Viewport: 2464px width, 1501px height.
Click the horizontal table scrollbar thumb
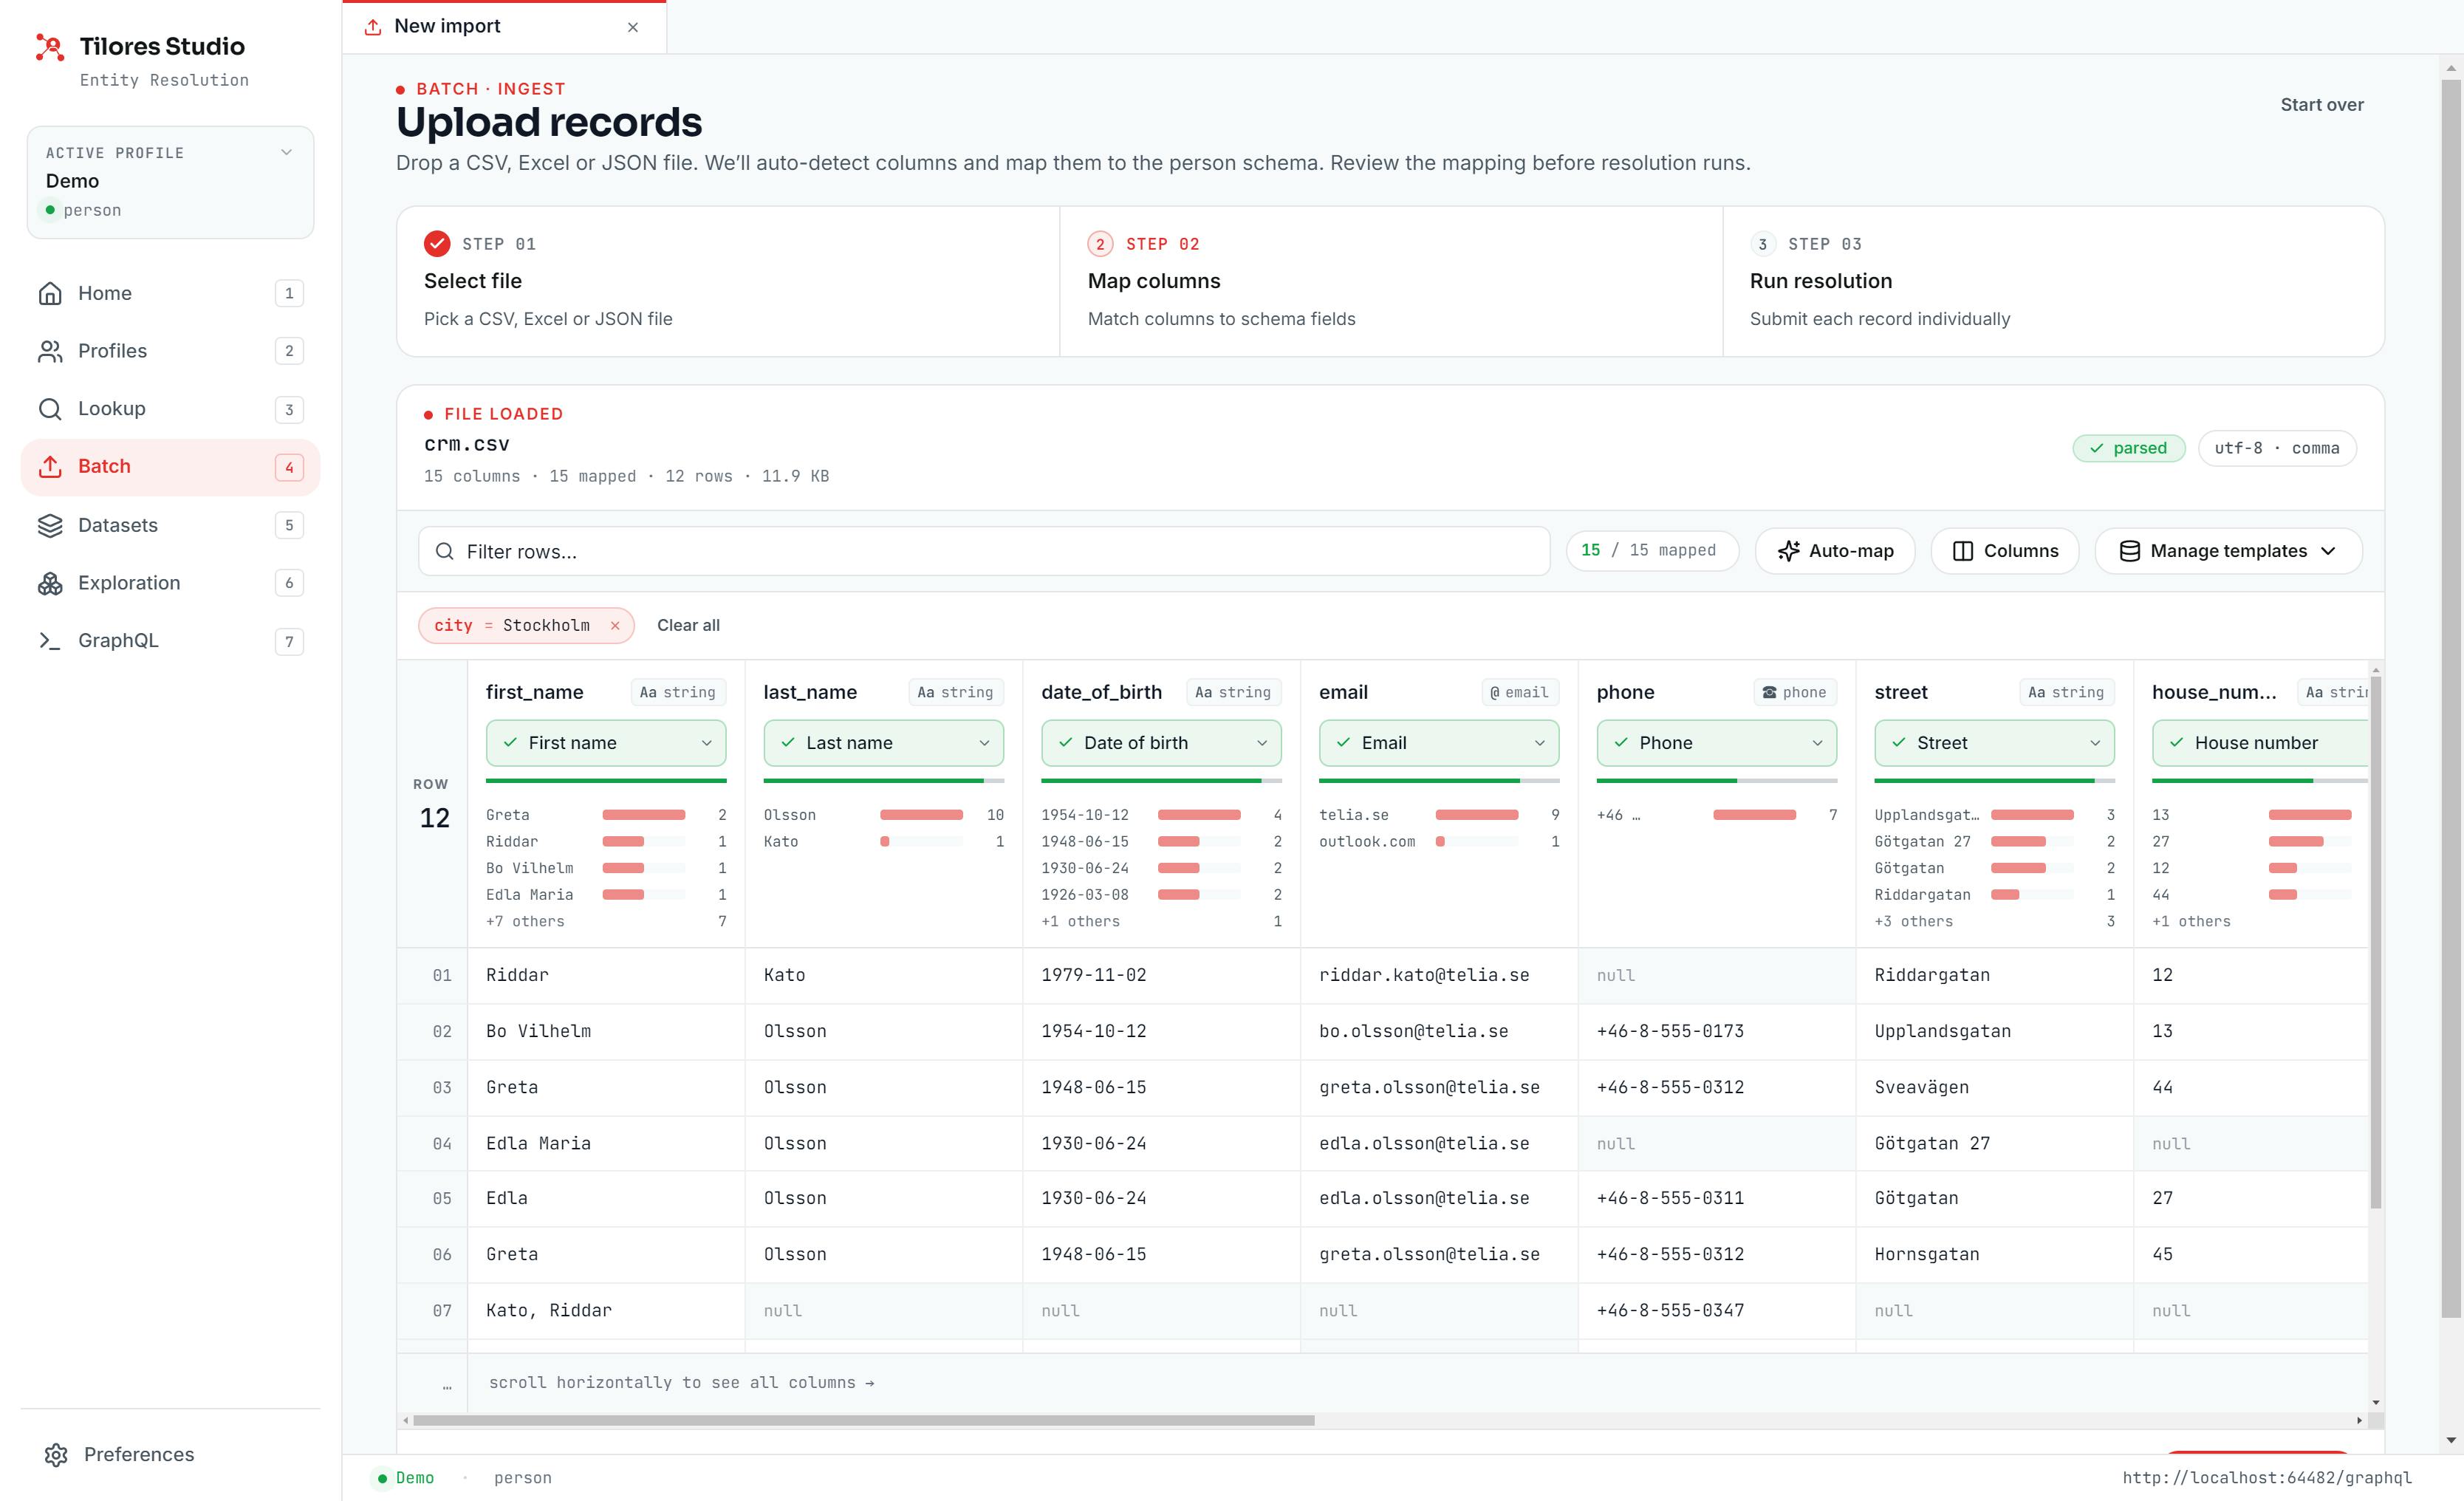863,1420
